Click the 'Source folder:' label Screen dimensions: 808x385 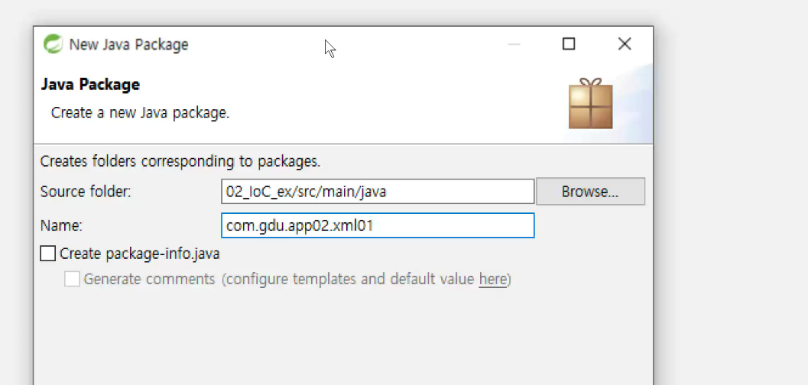pyautogui.click(x=86, y=192)
